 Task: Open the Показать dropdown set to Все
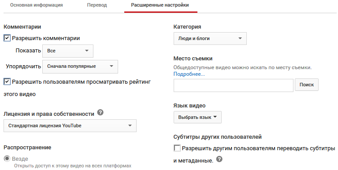68,51
